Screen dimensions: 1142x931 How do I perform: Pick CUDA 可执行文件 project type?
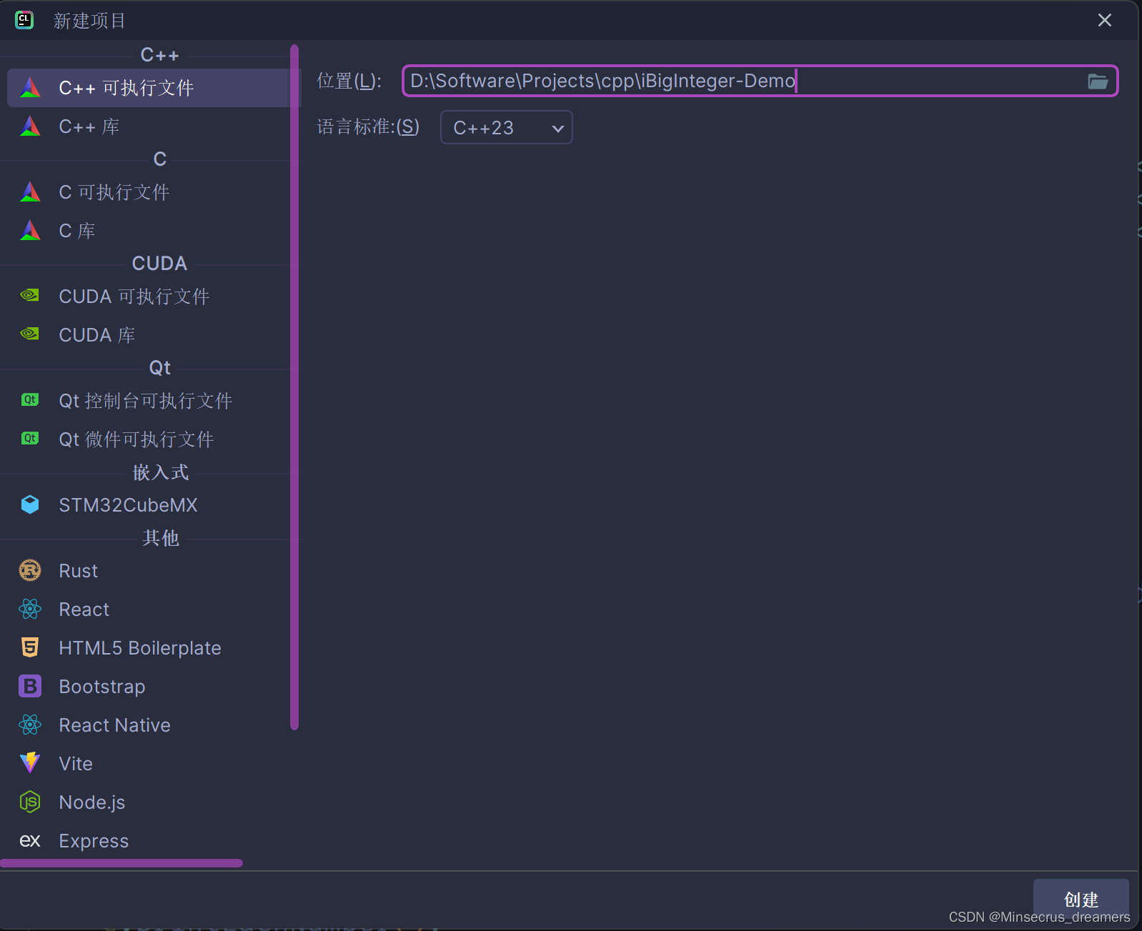click(149, 297)
